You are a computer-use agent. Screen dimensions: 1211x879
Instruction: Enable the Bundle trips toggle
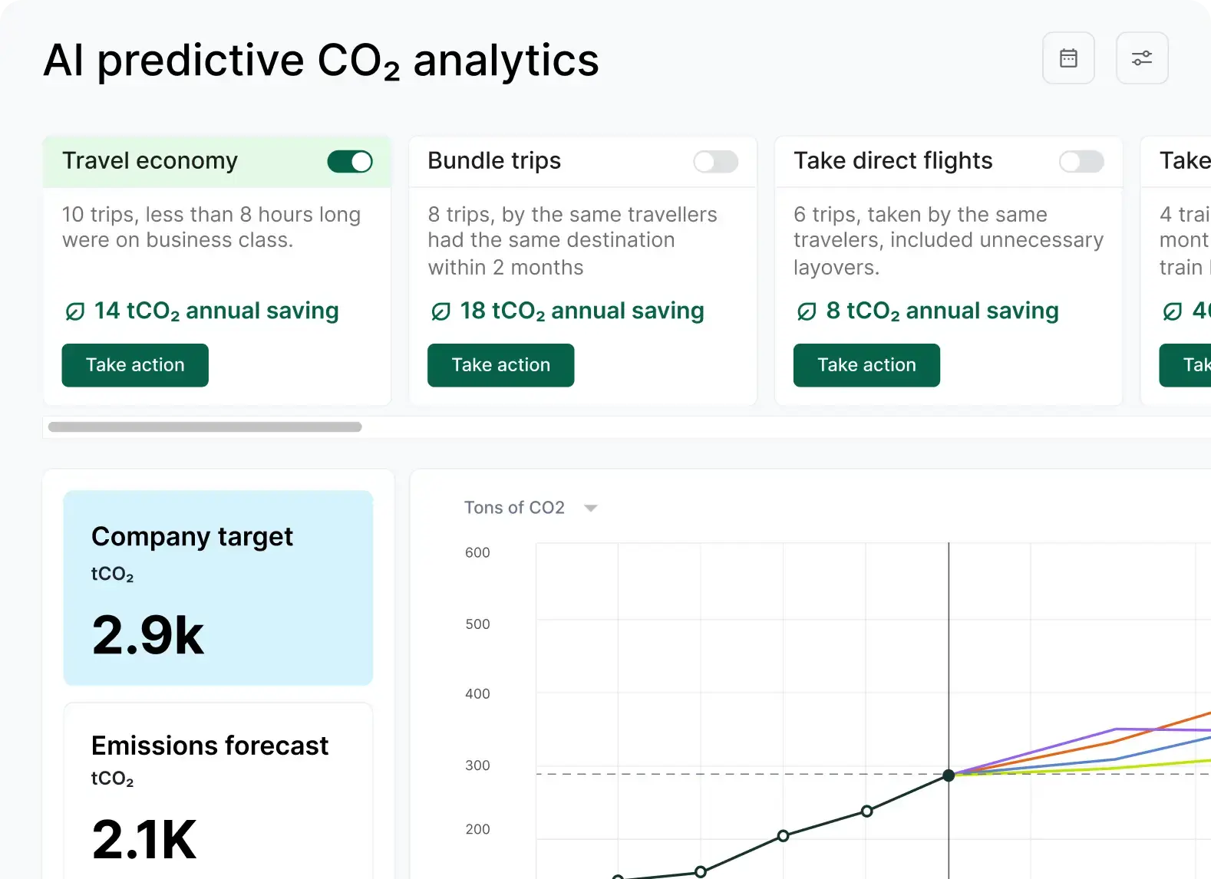716,162
